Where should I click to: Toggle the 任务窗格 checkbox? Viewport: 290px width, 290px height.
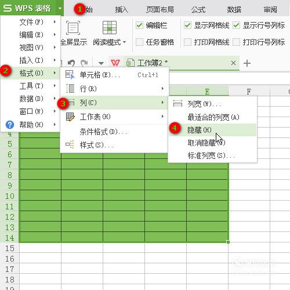139,42
